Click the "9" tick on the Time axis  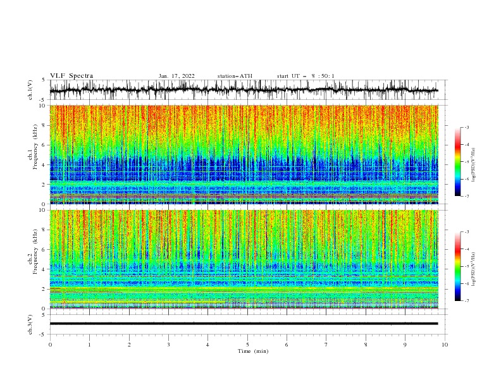click(405, 345)
